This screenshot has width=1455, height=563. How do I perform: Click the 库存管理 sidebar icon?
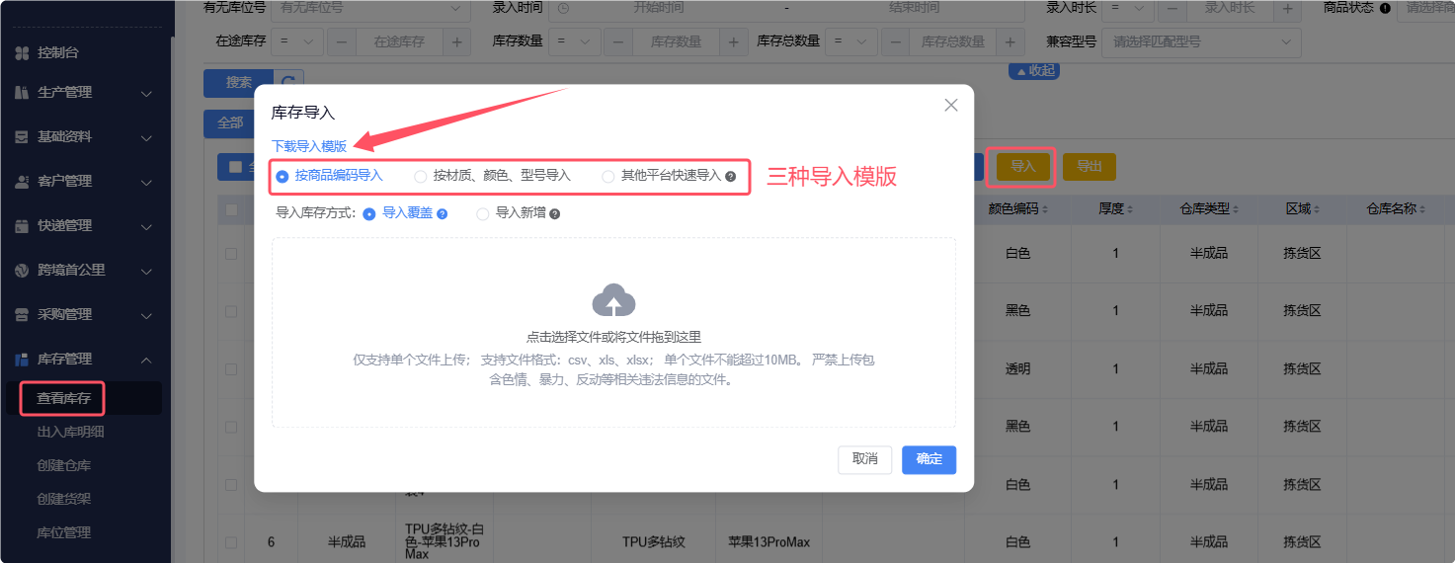(x=22, y=359)
